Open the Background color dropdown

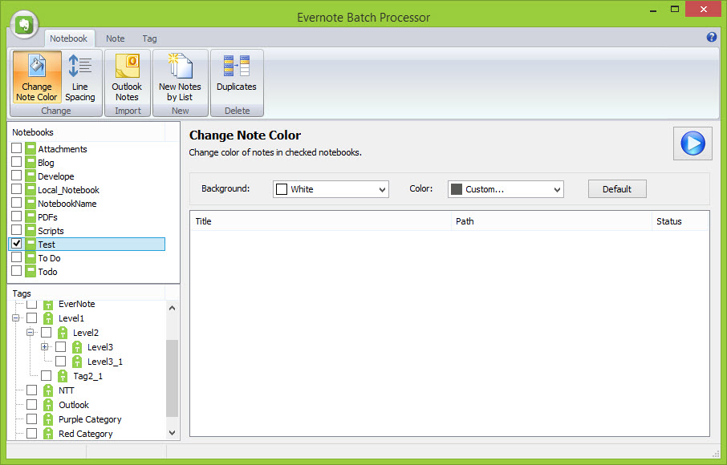click(x=331, y=189)
